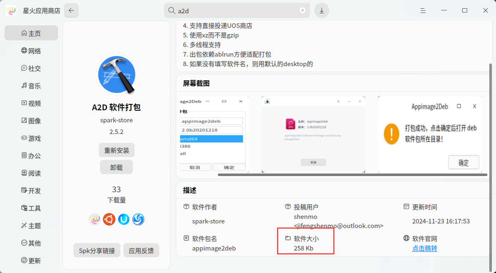
Task: Open the 办公 office category
Action: (31, 156)
